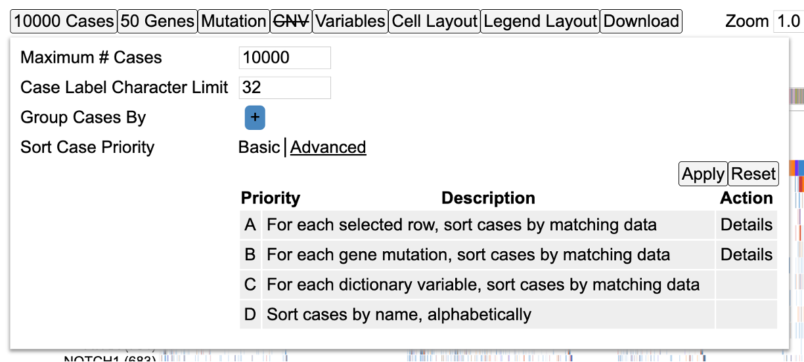Open Legend Layout settings
The image size is (804, 362).
pyautogui.click(x=540, y=22)
